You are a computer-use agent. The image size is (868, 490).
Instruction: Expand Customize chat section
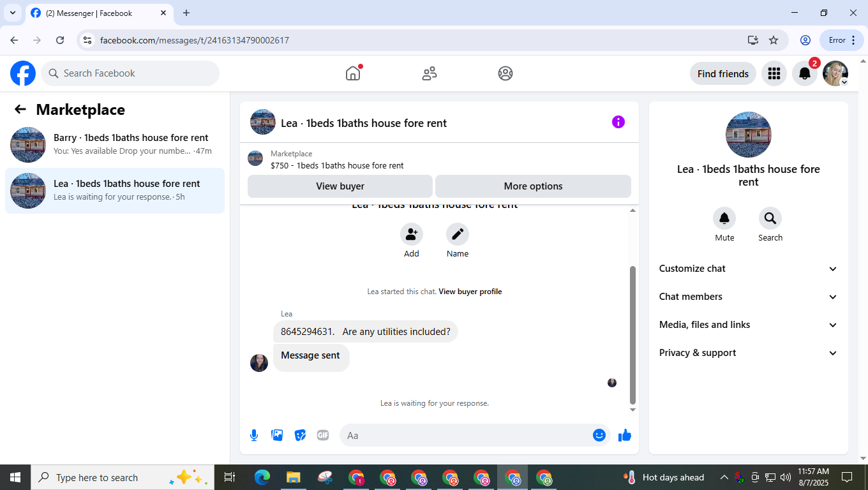click(x=748, y=269)
